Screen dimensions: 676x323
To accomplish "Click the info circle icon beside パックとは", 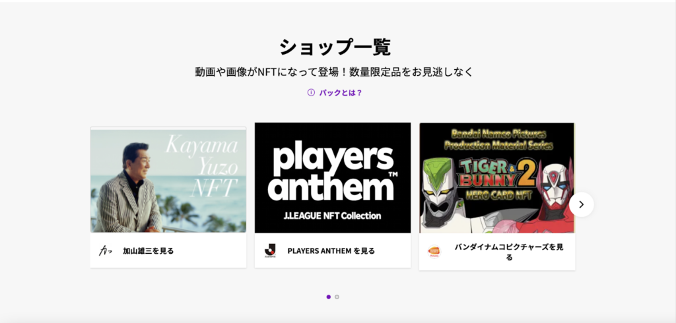I will (x=311, y=92).
